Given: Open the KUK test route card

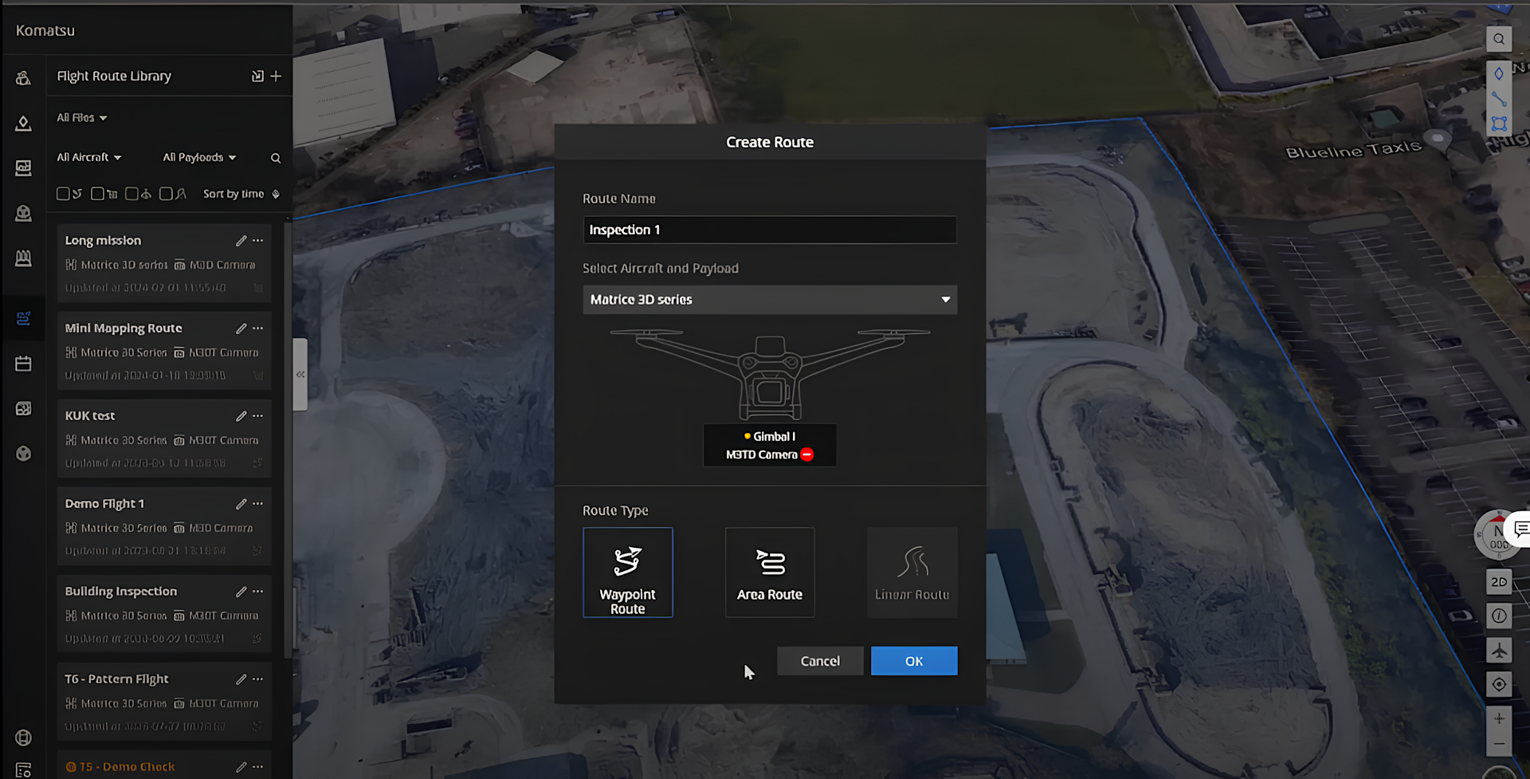Looking at the screenshot, I should click(x=164, y=439).
